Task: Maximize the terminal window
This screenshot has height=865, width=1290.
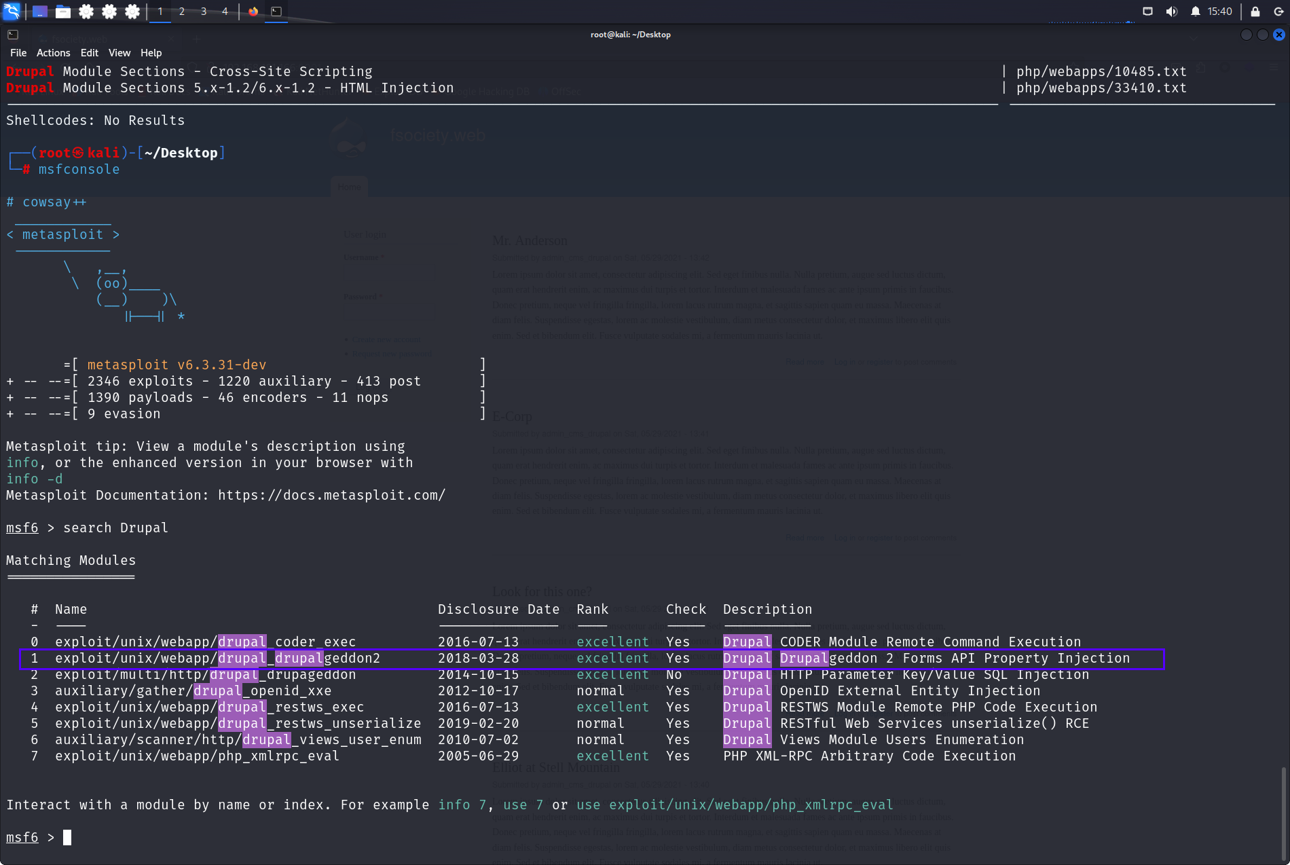Action: coord(1262,35)
